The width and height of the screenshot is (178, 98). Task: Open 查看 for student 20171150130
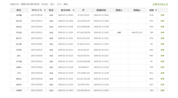point(162,27)
